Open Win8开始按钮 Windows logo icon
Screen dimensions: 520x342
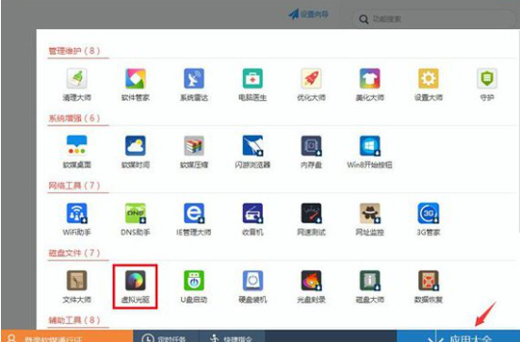pyautogui.click(x=370, y=146)
